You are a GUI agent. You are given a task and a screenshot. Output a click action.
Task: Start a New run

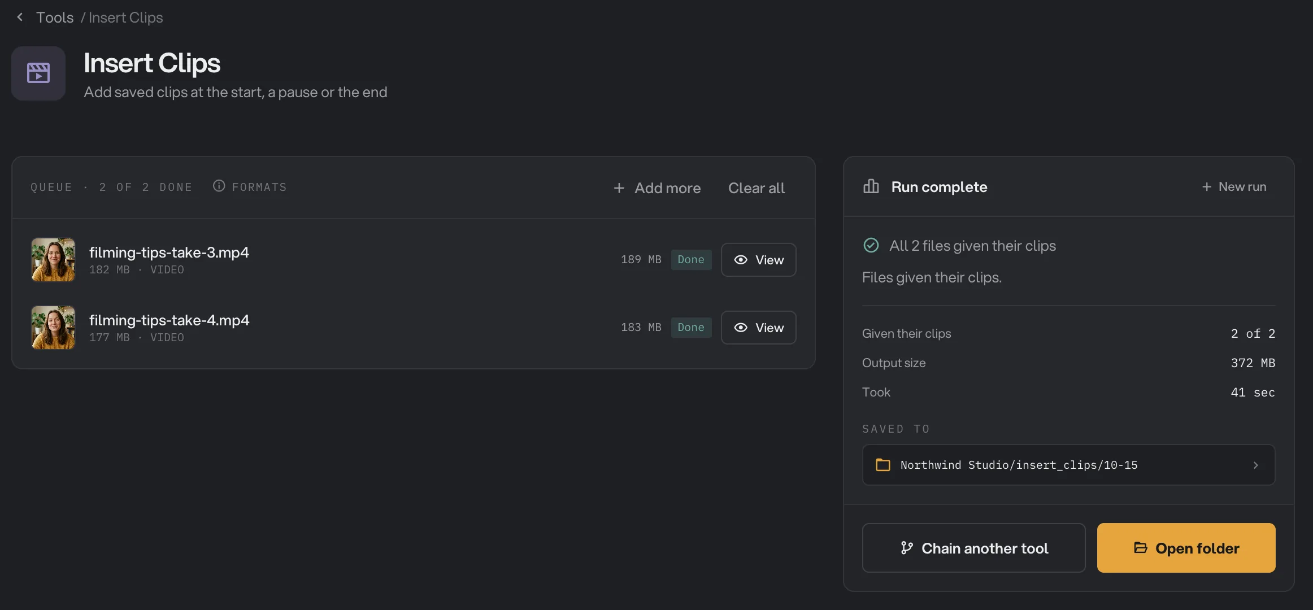[x=1234, y=186]
